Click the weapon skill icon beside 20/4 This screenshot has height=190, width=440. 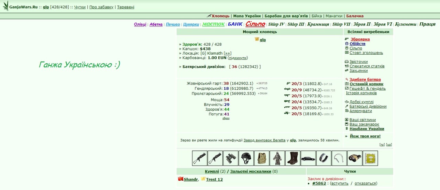(x=287, y=102)
